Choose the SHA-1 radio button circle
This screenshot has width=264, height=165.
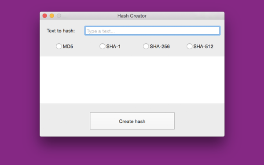102,46
